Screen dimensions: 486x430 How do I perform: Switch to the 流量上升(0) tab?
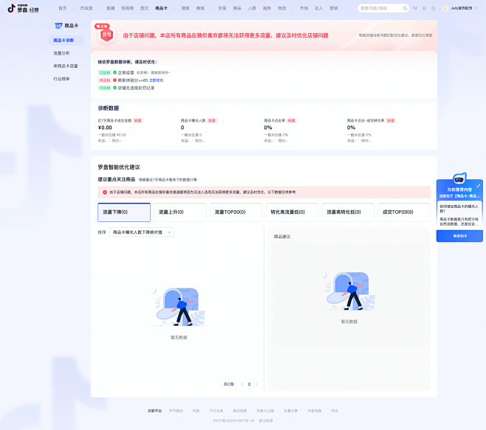pyautogui.click(x=180, y=212)
